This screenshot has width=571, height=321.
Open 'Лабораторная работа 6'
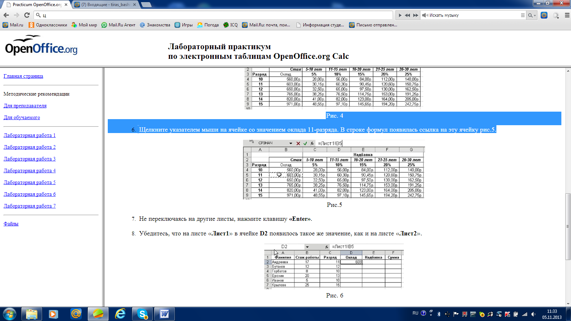[30, 194]
